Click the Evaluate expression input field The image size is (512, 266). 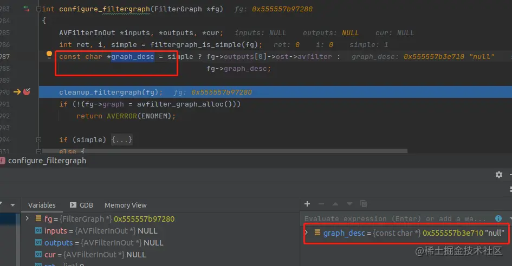395,219
